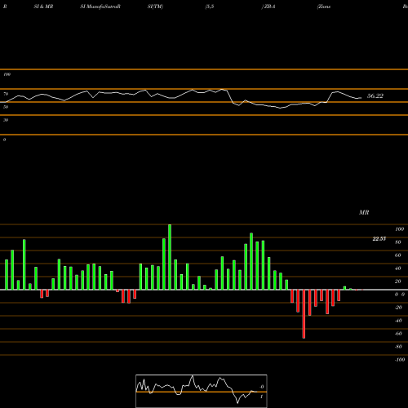The image size is (408, 408).
Task: Click the RSI value 56.22 label
Action: (375, 95)
